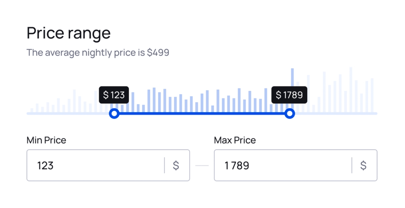Grab the maximum price slider handle
Image resolution: width=405 pixels, height=208 pixels.
[x=289, y=114]
